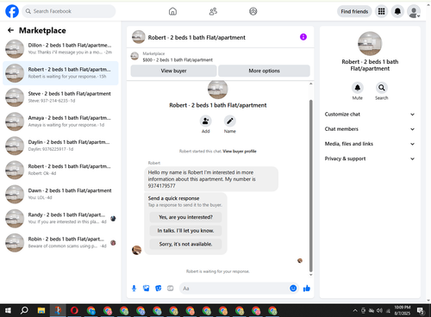This screenshot has height=317, width=431.
Task: Click the More options button
Action: [264, 71]
